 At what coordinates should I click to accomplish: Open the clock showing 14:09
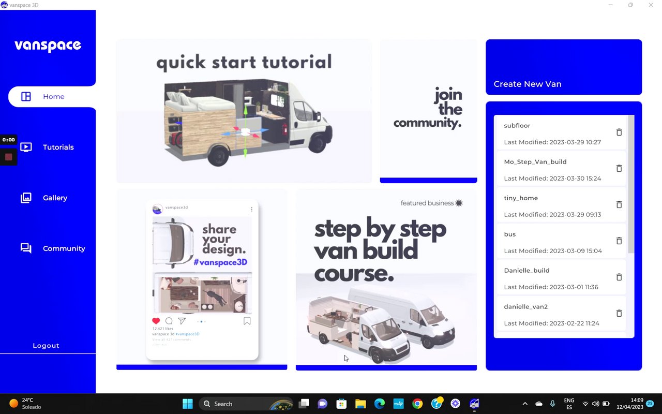coord(630,404)
